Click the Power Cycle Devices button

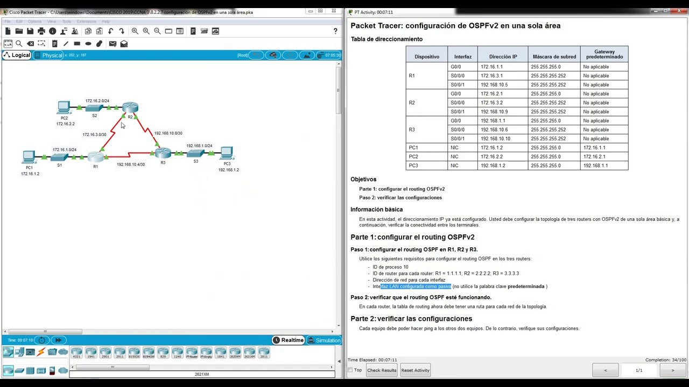(x=42, y=340)
